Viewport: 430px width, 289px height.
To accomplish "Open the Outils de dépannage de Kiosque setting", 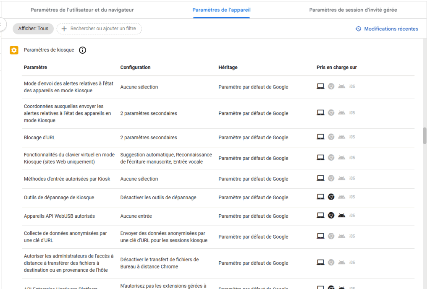I will (59, 198).
